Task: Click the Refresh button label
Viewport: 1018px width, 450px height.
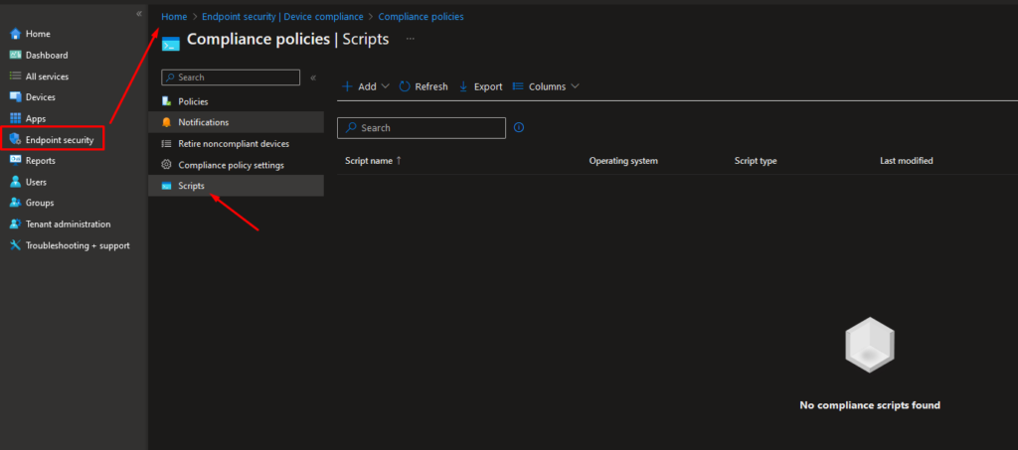Action: point(431,86)
